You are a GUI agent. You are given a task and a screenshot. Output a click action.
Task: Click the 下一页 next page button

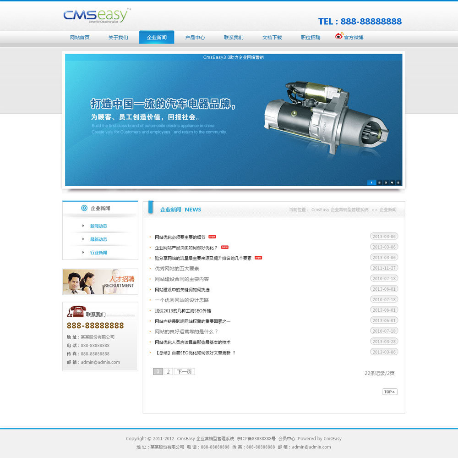(x=184, y=372)
